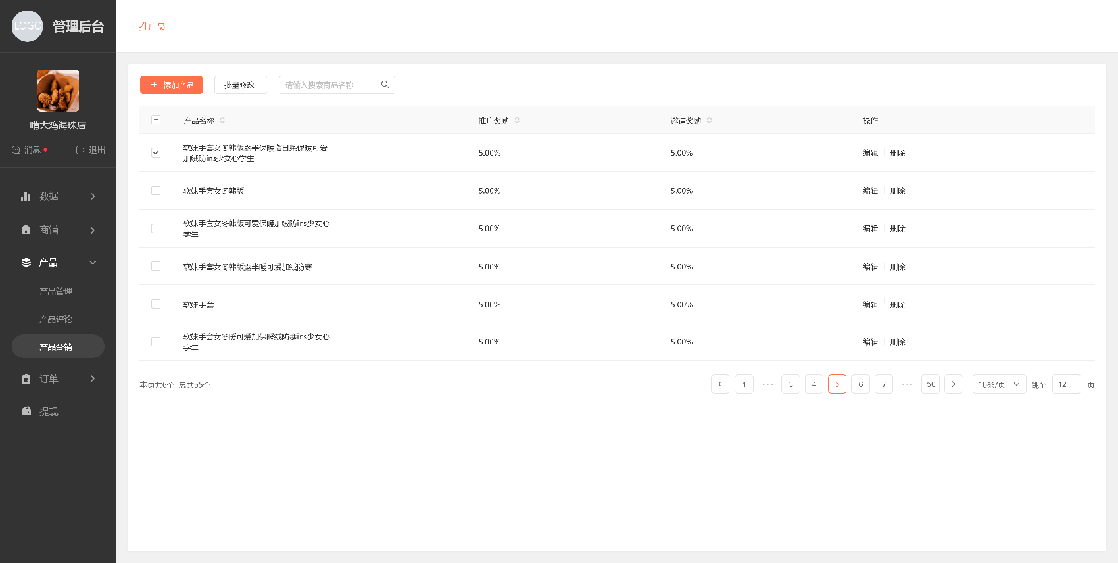This screenshot has height=563, width=1118.
Task: Click the jump-to page number field
Action: pyautogui.click(x=1066, y=384)
